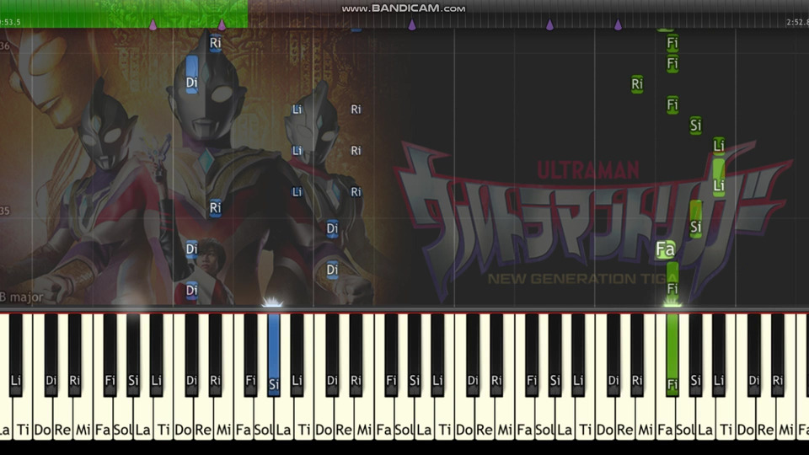The image size is (809, 455).
Task: Click the measure number 36 label
Action: (x=5, y=45)
